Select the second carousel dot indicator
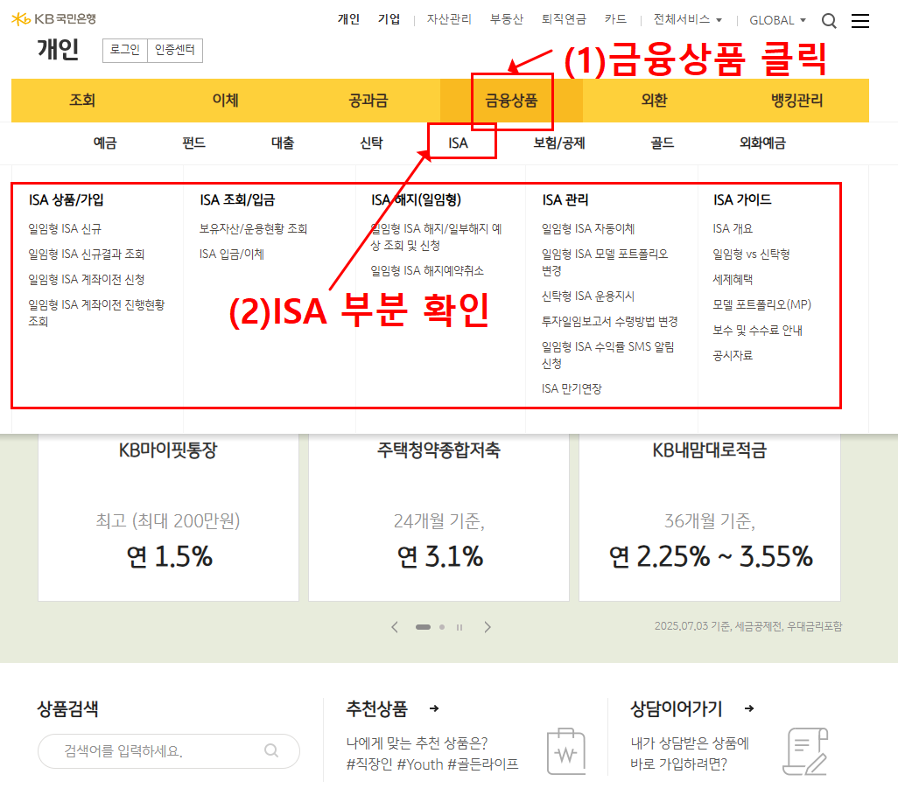 [441, 627]
